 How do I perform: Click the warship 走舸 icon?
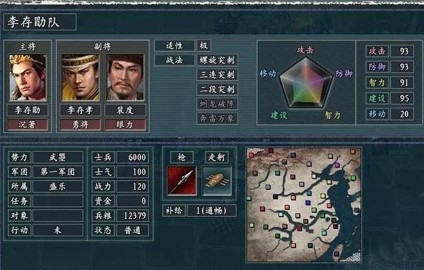[217, 181]
